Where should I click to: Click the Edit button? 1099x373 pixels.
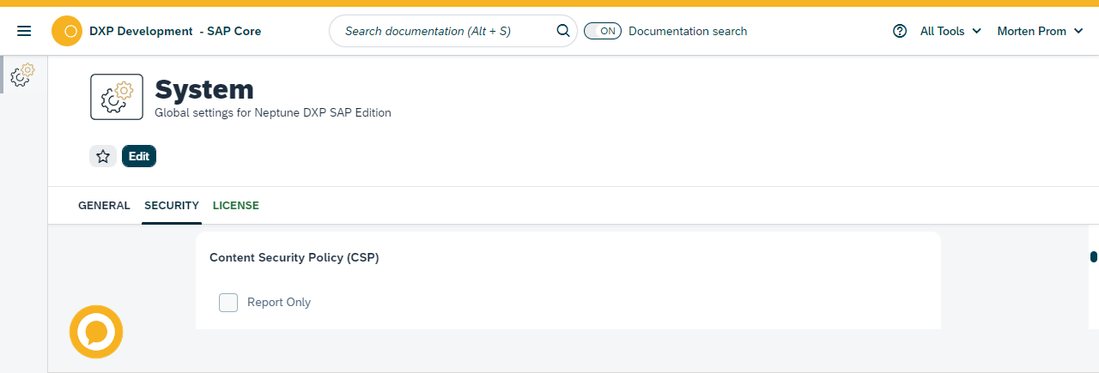coord(139,156)
